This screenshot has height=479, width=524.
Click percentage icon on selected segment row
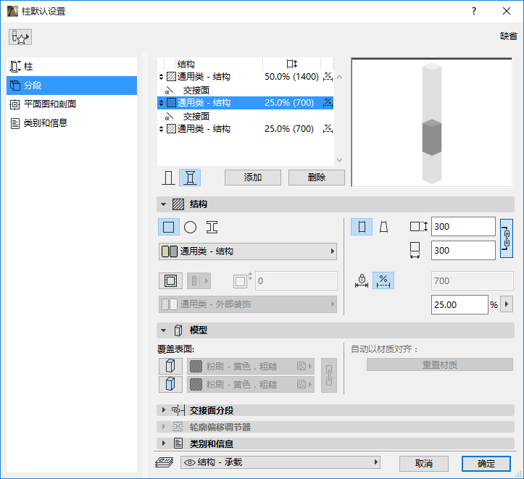(x=328, y=103)
